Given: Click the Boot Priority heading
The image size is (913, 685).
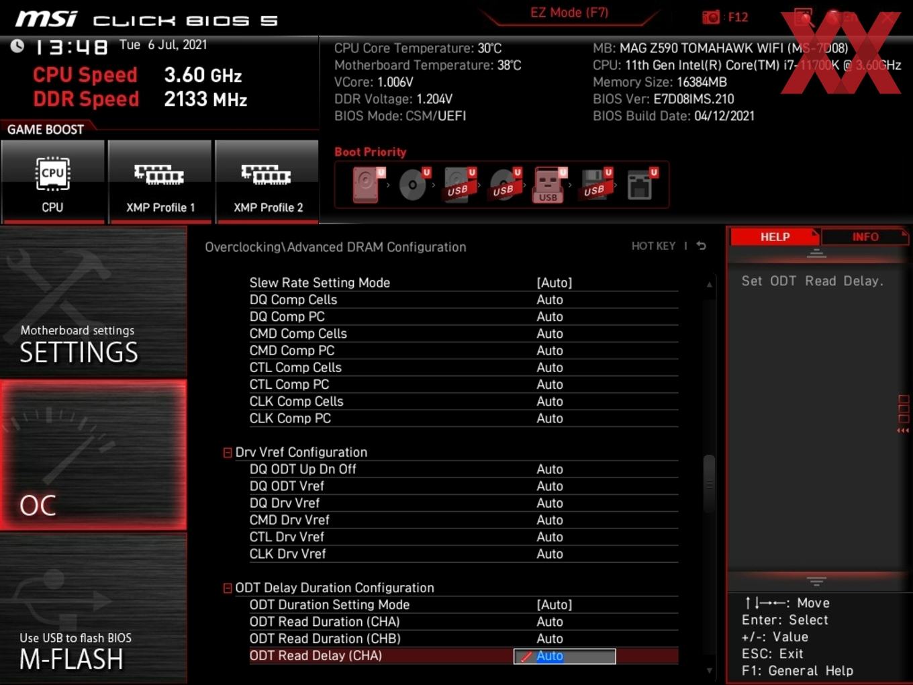Looking at the screenshot, I should [x=371, y=152].
